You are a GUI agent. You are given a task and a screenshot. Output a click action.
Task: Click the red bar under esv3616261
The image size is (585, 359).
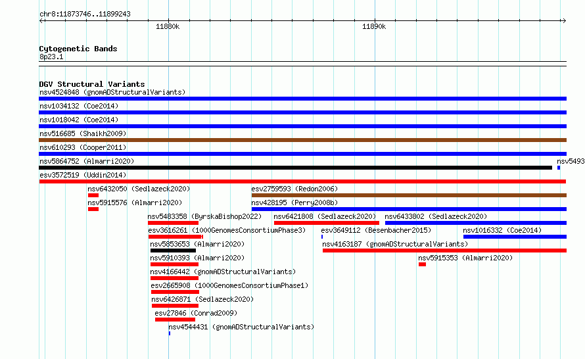(x=175, y=237)
